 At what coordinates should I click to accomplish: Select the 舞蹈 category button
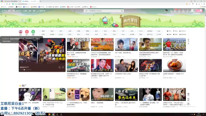(88, 31)
